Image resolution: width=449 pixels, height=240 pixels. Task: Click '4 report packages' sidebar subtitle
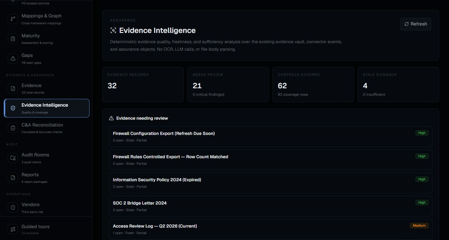pyautogui.click(x=34, y=182)
